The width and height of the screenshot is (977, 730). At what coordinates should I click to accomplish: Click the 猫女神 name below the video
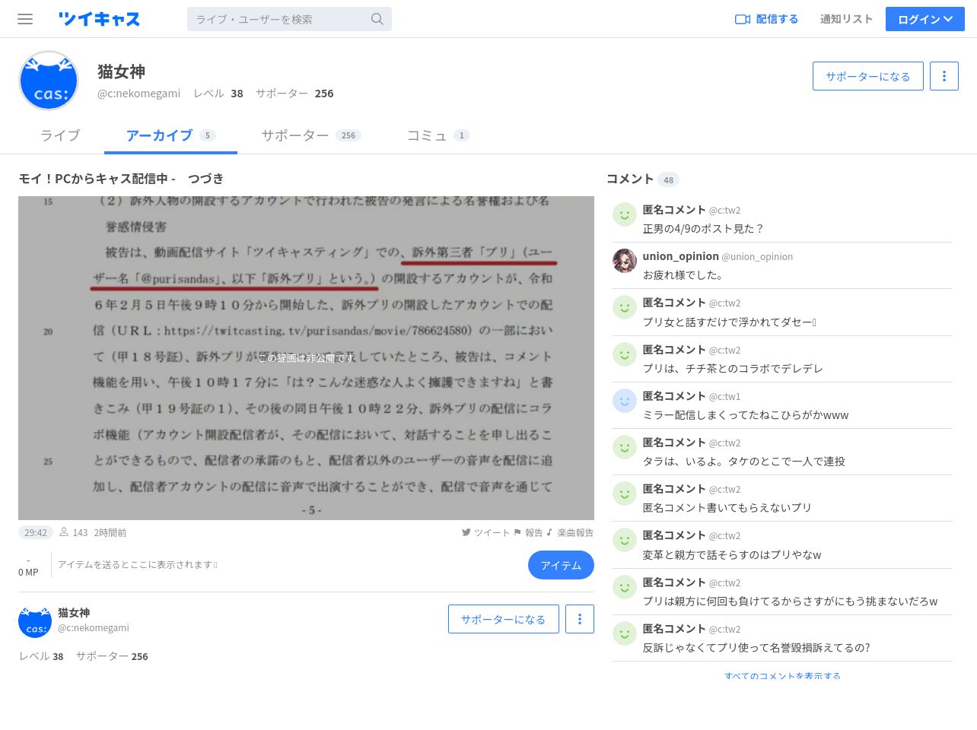74,613
